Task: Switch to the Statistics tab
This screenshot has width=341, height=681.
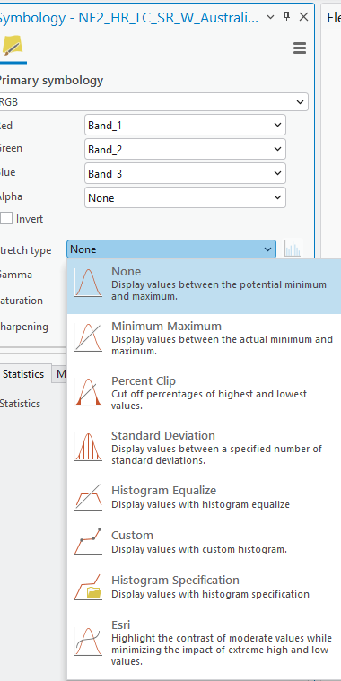Action: point(24,374)
